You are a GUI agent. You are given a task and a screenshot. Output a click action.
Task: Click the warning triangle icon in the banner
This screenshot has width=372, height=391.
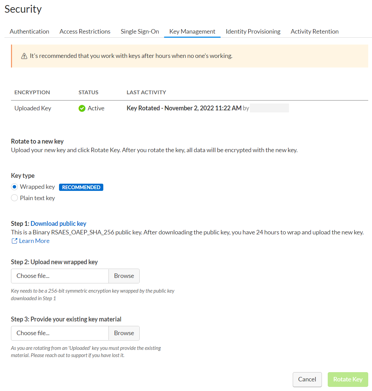pos(24,56)
